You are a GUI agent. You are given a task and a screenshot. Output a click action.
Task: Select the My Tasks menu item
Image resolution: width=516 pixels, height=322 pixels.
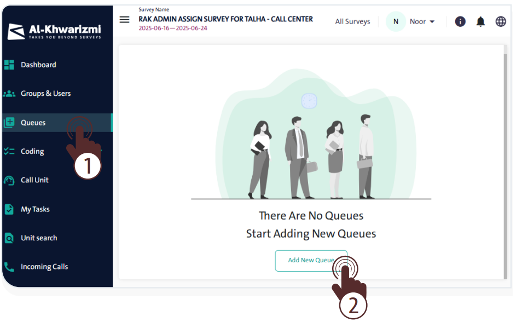(x=35, y=209)
